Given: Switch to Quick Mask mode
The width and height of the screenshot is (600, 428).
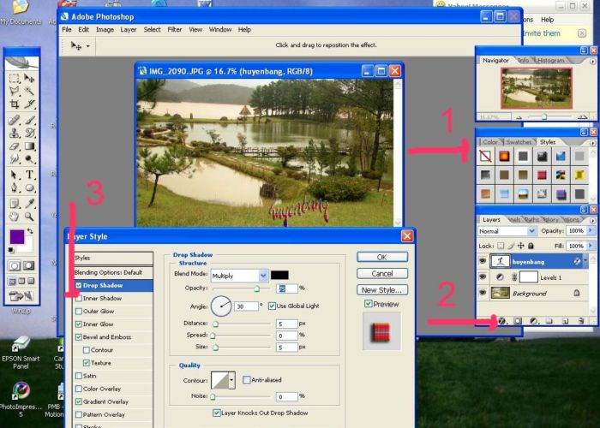Looking at the screenshot, I should click(x=28, y=265).
